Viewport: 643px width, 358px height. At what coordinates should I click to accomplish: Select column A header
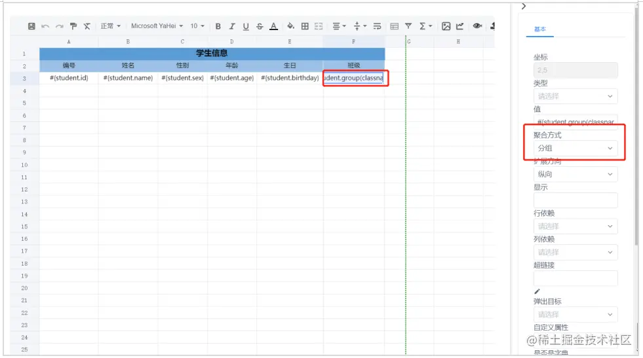pos(69,42)
